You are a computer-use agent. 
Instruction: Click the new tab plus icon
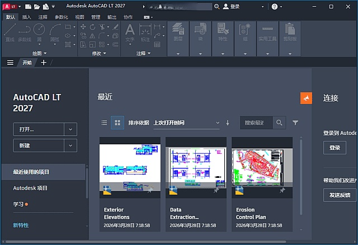(x=44, y=63)
